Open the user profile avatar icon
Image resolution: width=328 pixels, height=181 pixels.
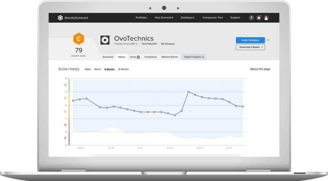[266, 18]
